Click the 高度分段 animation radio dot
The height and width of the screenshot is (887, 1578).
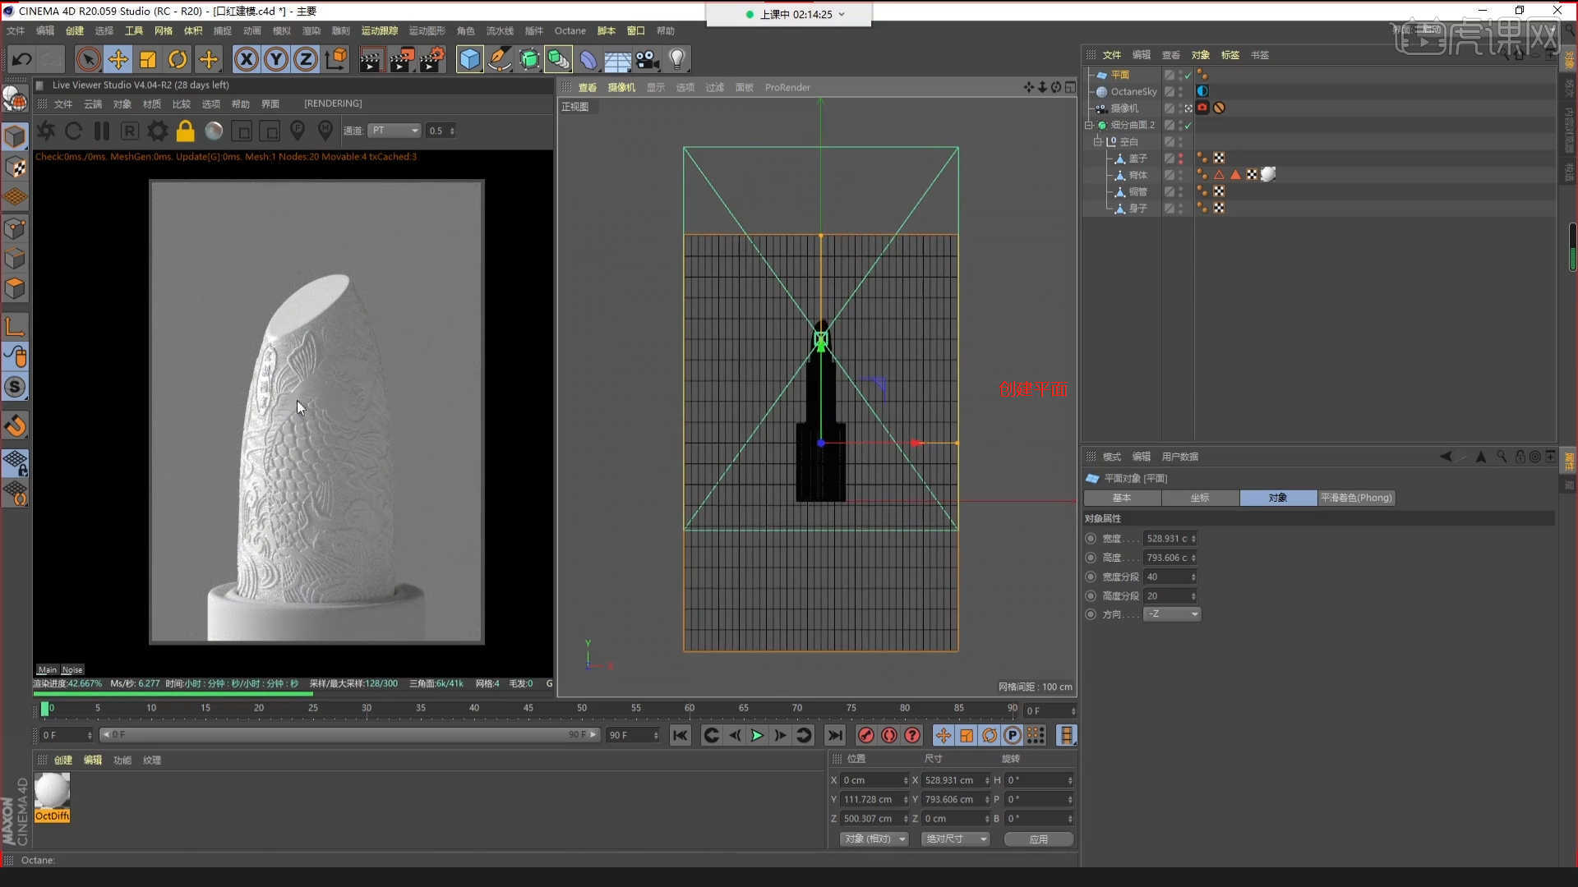[1091, 596]
